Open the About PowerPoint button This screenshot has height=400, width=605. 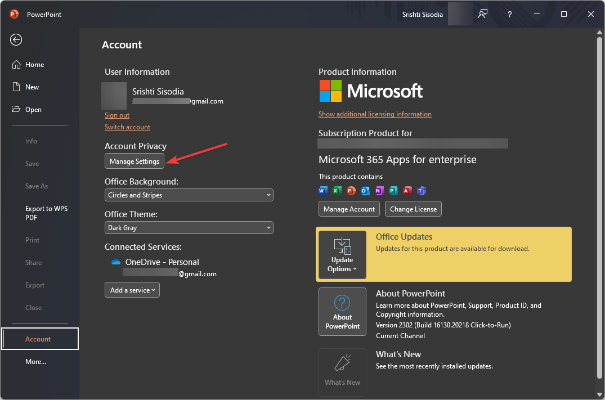click(342, 312)
